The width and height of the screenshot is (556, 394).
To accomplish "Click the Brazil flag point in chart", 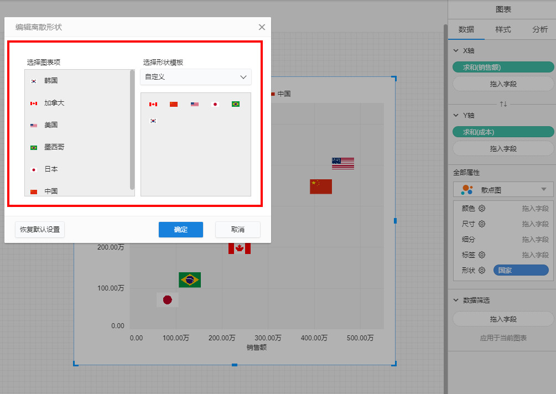I will click(x=190, y=280).
